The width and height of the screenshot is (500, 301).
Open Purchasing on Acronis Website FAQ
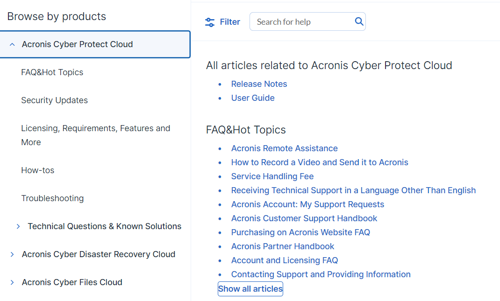point(300,232)
